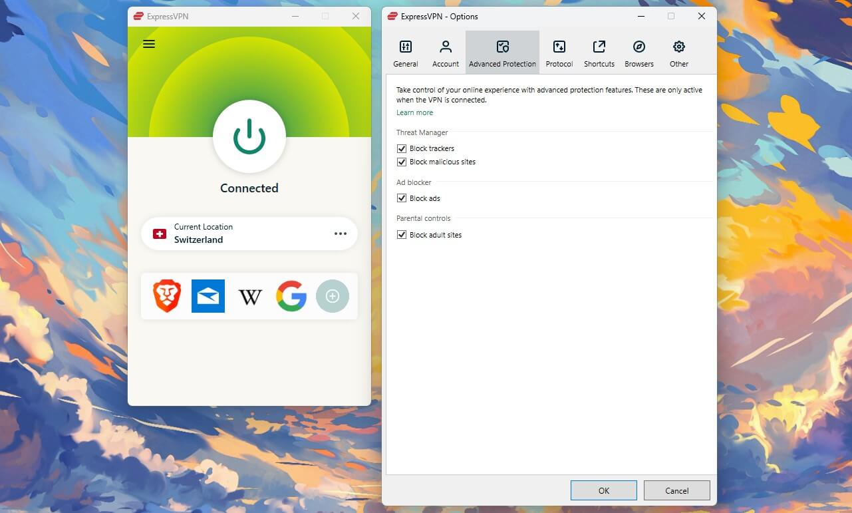Image resolution: width=852 pixels, height=513 pixels.
Task: Click the Ad blocker section heading
Action: [x=414, y=182]
